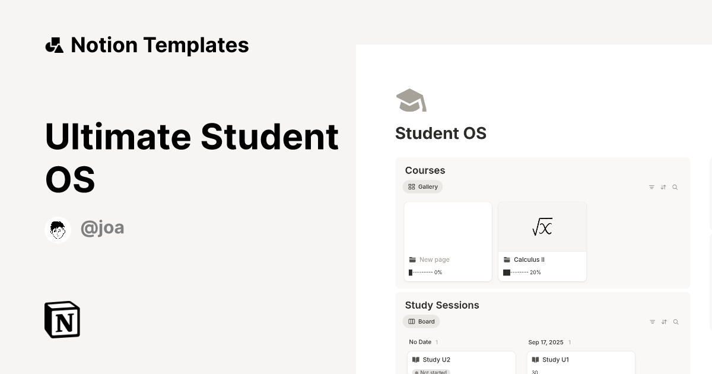Click the Notion logo on the left side

[62, 319]
